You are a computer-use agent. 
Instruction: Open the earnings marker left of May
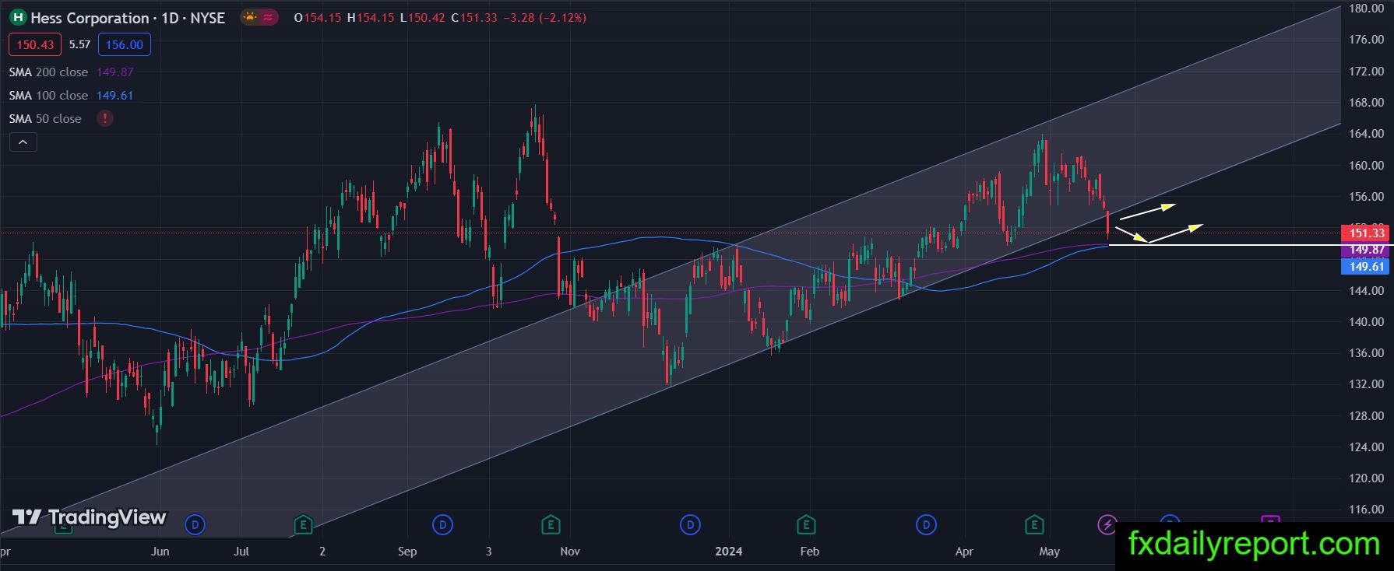pos(1034,525)
